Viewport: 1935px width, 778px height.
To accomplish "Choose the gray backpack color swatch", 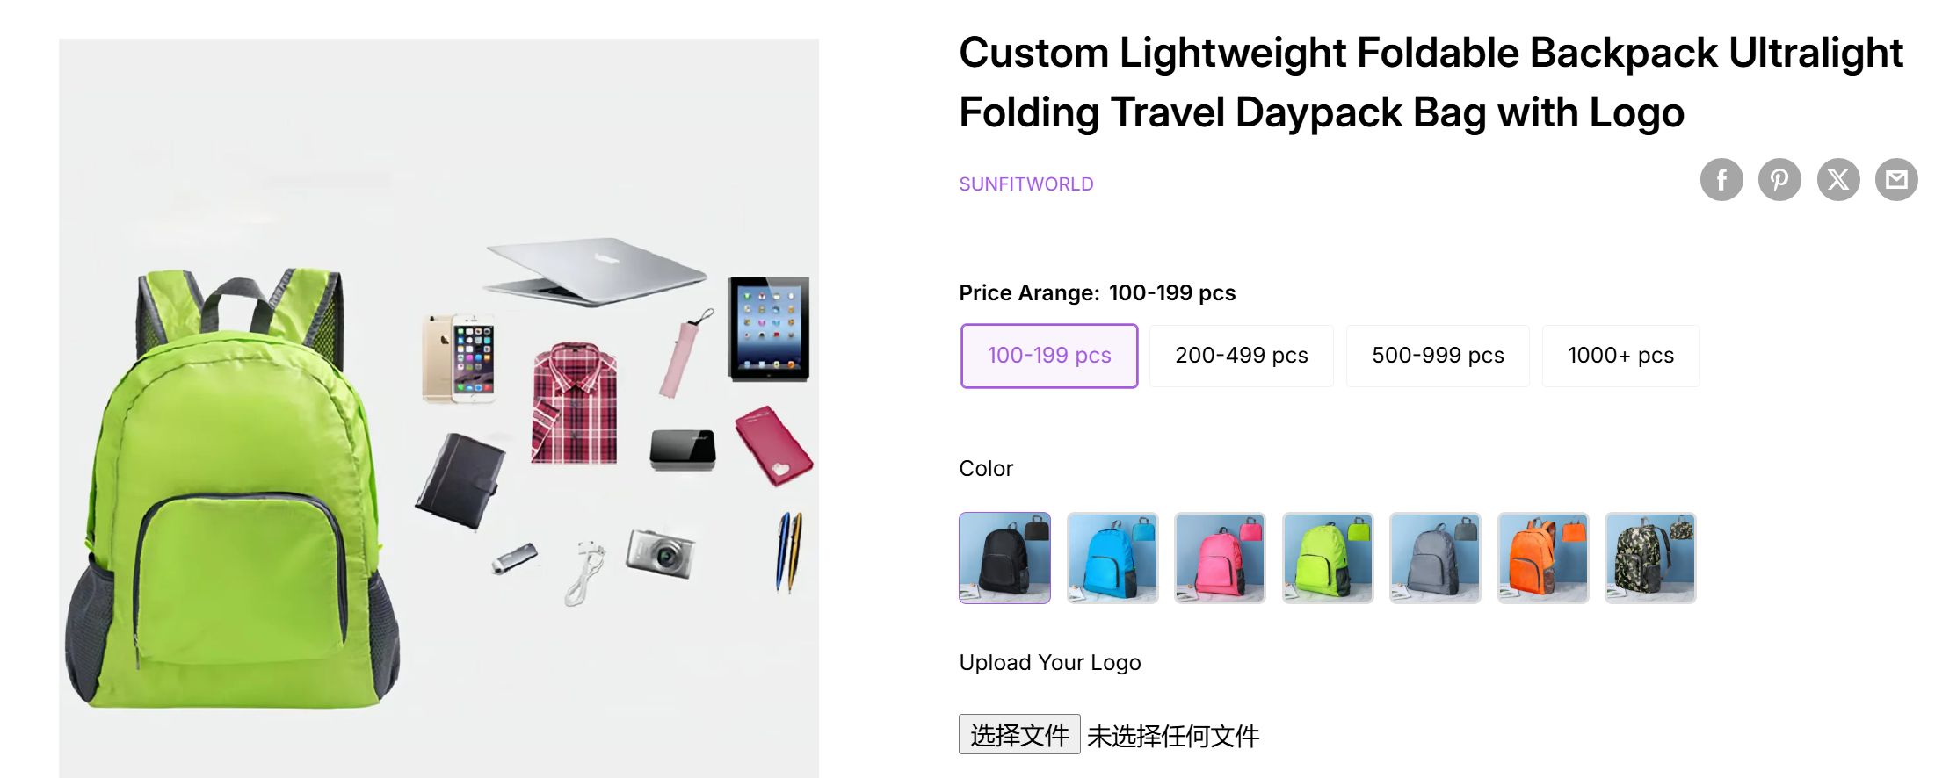I will pyautogui.click(x=1435, y=558).
